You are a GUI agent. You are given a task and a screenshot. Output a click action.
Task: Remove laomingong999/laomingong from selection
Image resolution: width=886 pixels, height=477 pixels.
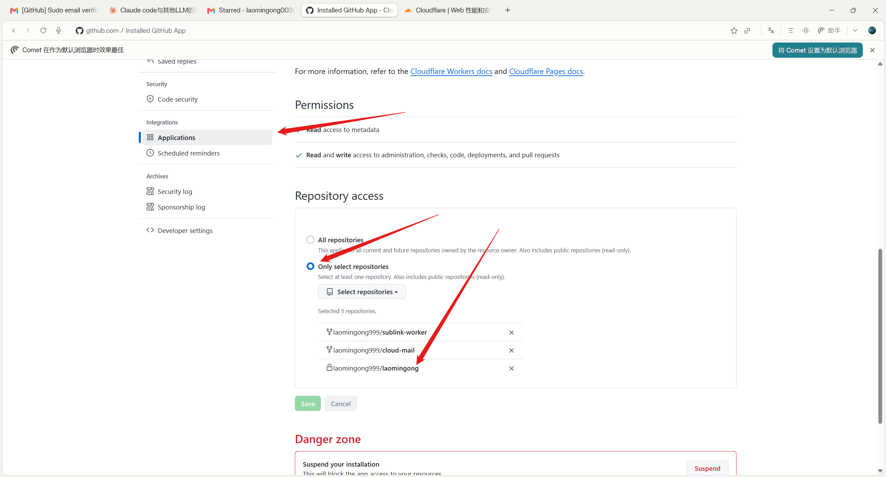511,368
